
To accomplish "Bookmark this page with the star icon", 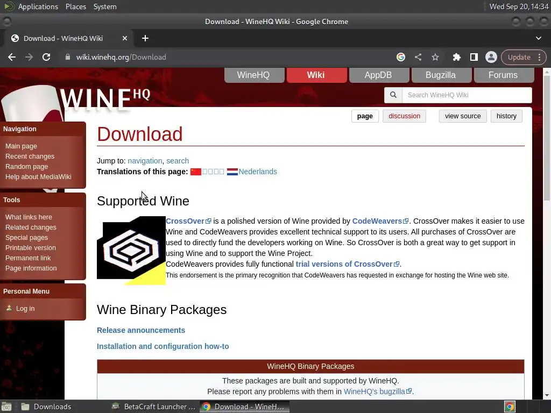I will 435,57.
